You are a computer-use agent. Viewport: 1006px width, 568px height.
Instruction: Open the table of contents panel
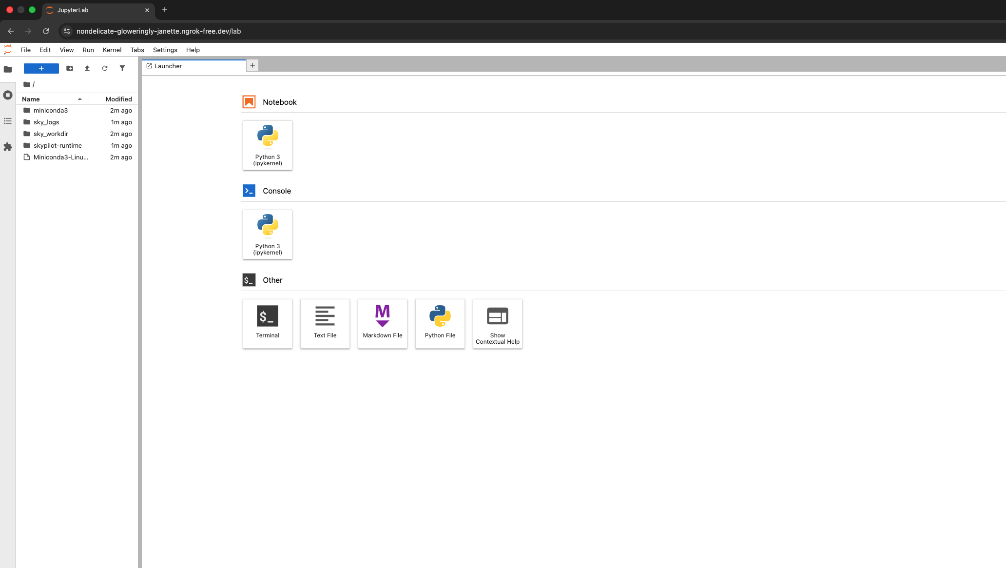pos(8,121)
